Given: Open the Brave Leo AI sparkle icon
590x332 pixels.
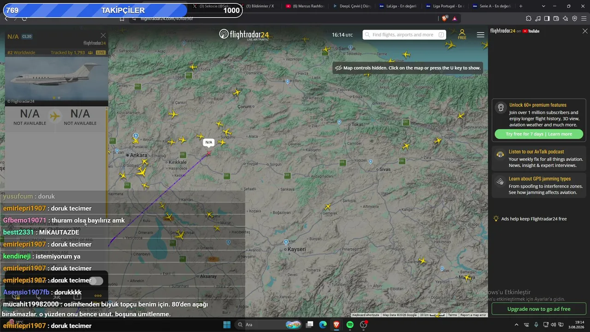Looking at the screenshot, I should pyautogui.click(x=566, y=18).
